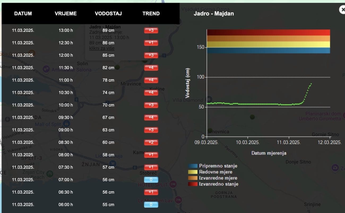Click the green station dot beside 82 cm

(117, 67)
